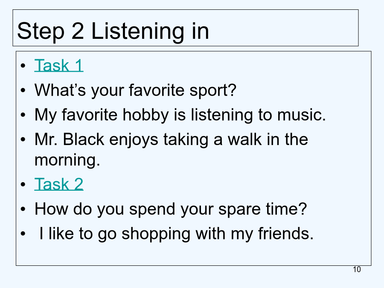Click the word 'morning.'
The width and height of the screenshot is (384, 288).
67,160
